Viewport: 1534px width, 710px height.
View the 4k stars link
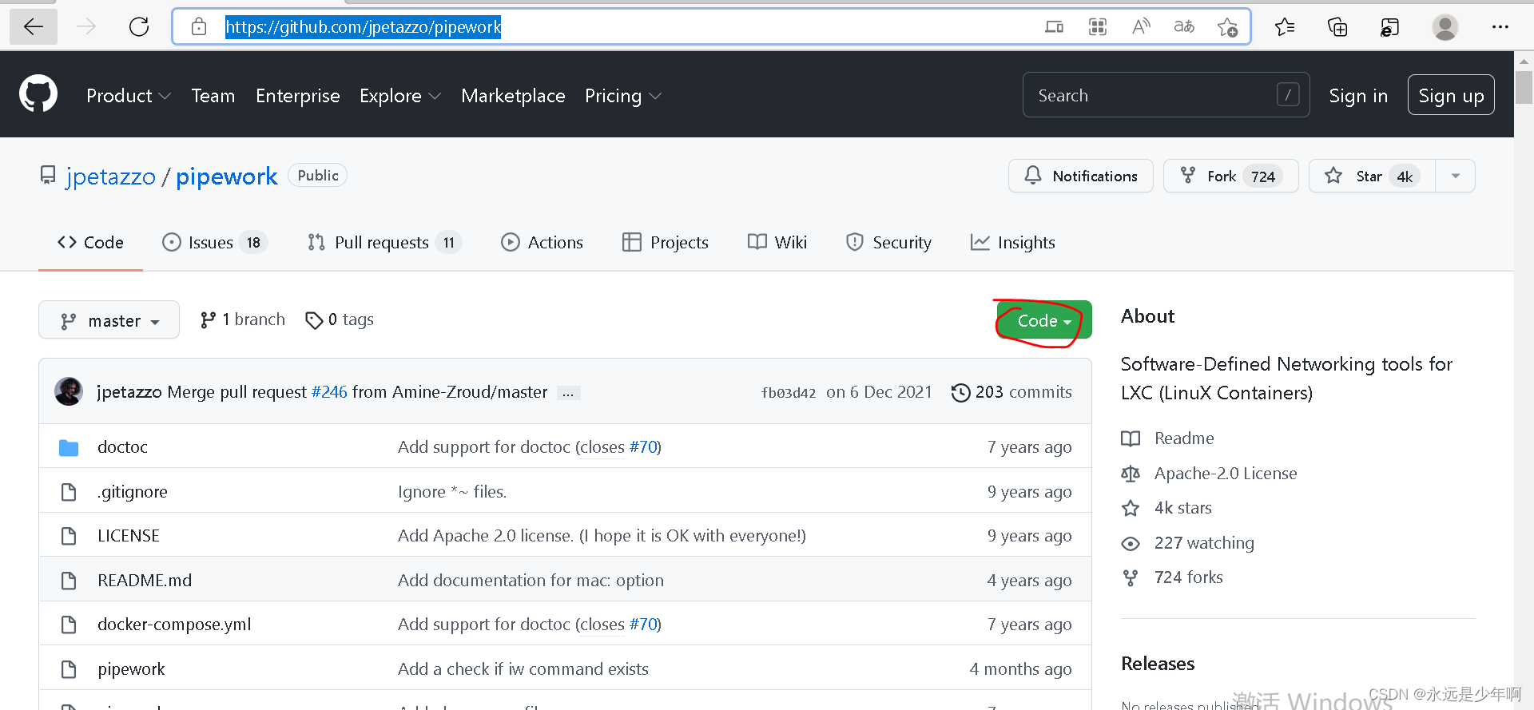(1166, 508)
